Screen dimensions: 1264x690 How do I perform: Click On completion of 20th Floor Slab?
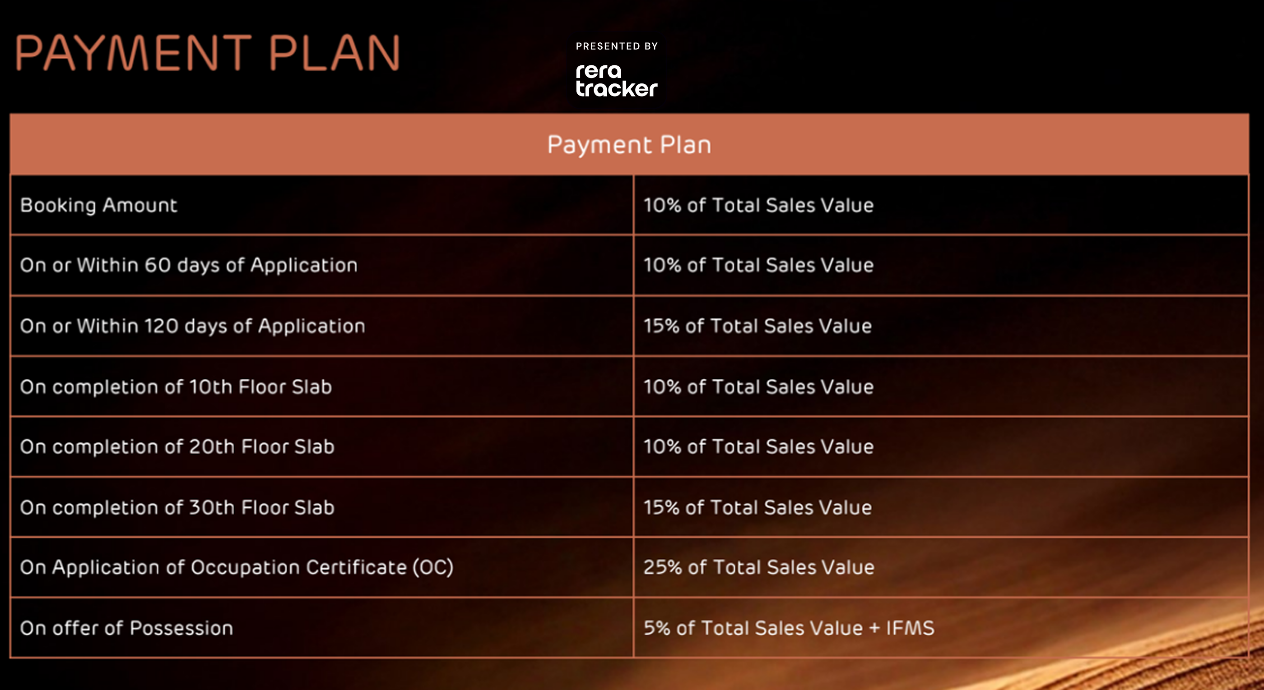coord(177,446)
